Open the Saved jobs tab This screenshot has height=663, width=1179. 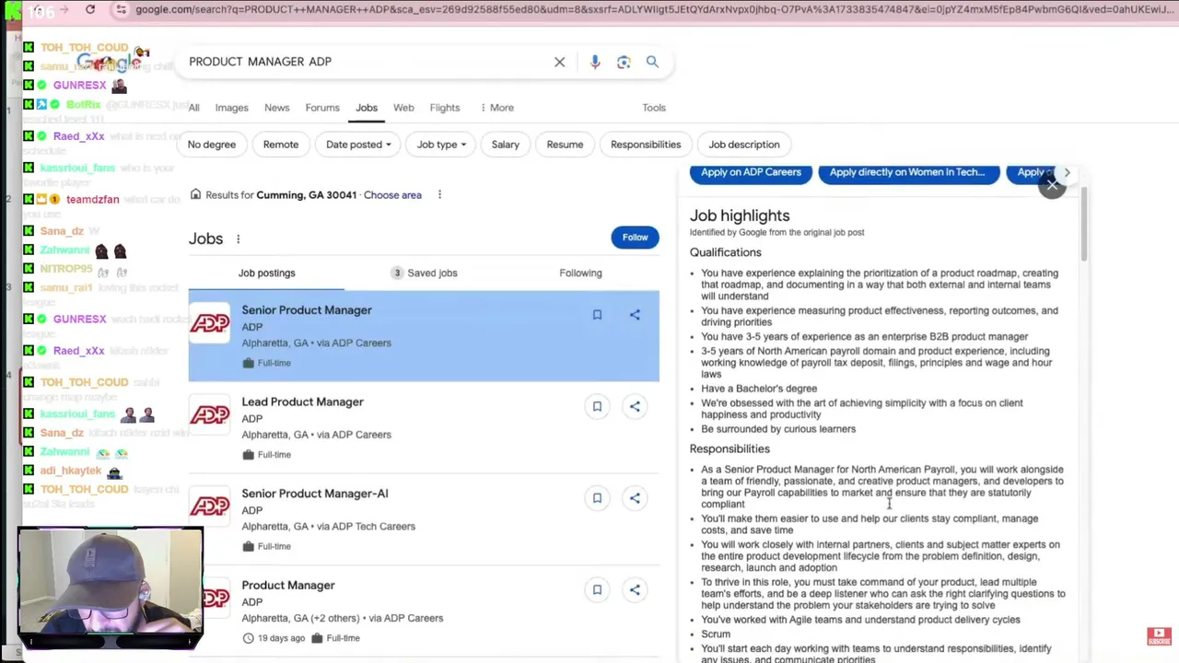coord(424,273)
